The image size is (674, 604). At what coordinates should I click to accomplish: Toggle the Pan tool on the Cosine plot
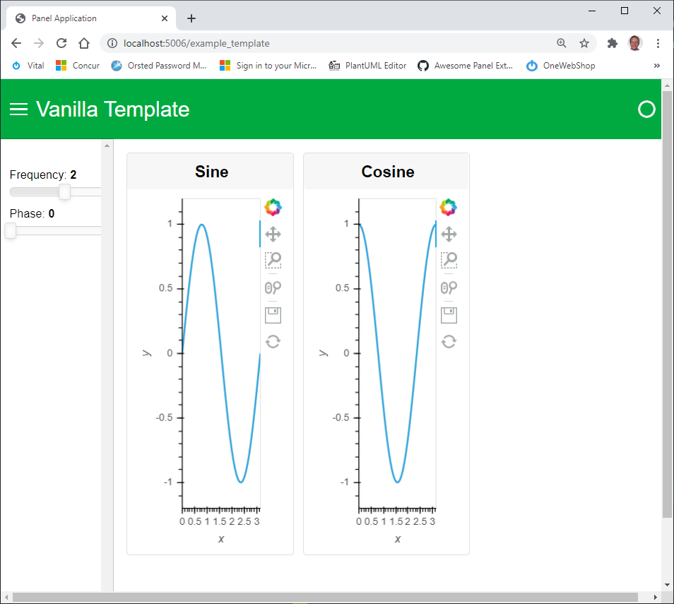(449, 232)
